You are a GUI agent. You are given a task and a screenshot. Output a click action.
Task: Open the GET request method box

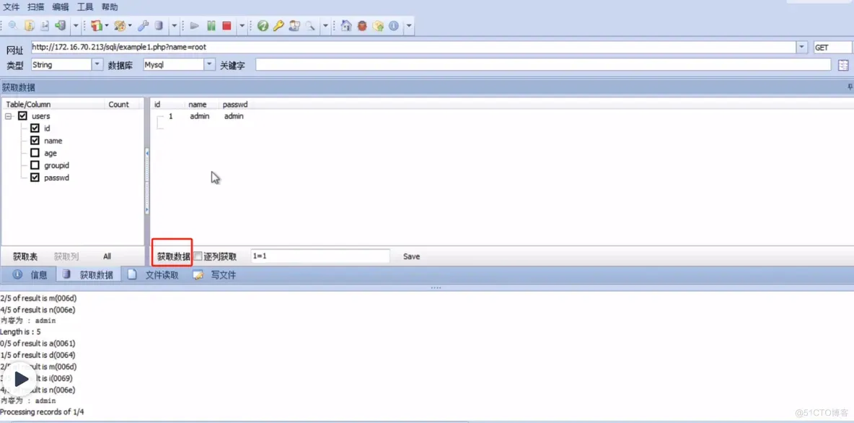[832, 48]
